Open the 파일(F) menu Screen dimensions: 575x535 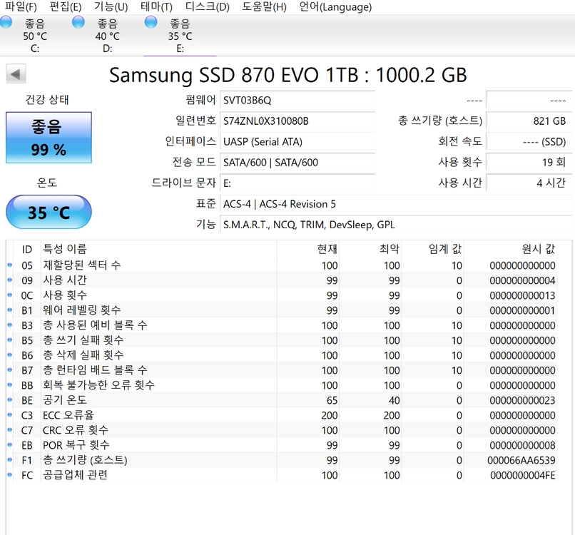click(21, 7)
